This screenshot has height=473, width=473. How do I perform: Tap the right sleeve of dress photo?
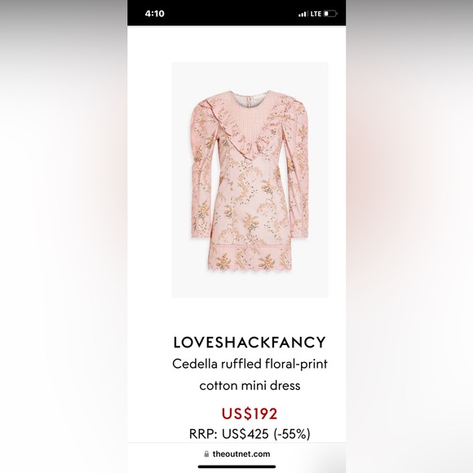pos(297,169)
